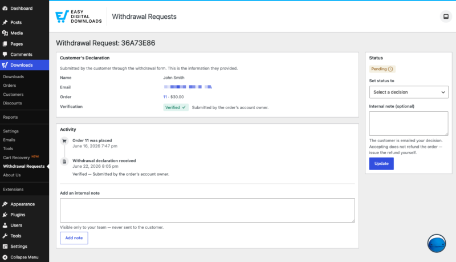Click the customer name John Smith

point(174,78)
